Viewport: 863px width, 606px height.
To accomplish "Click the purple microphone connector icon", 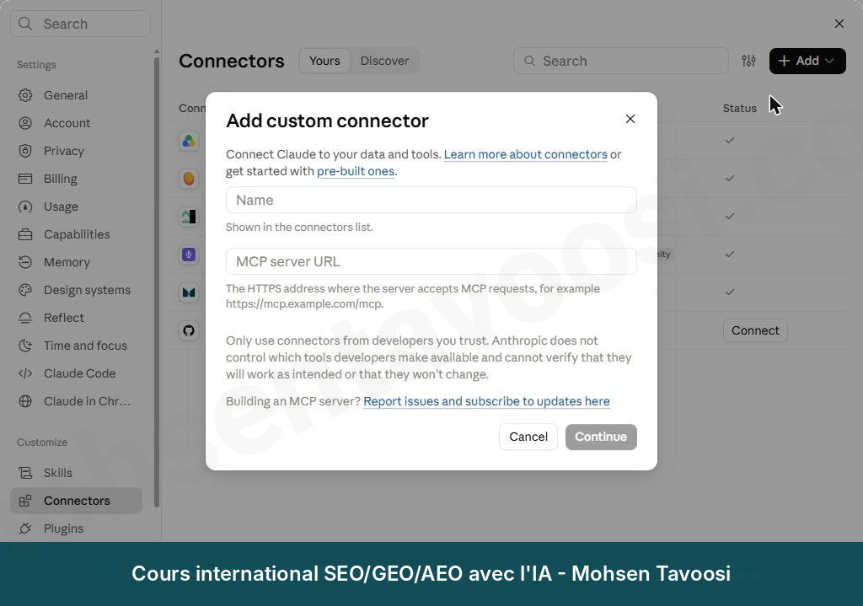I will 189,255.
